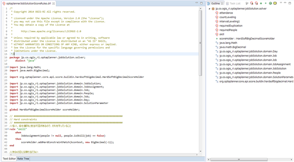Select countLeveling rule in Outline
Image resolution: width=294 pixels, height=162 pixels.
228,17
